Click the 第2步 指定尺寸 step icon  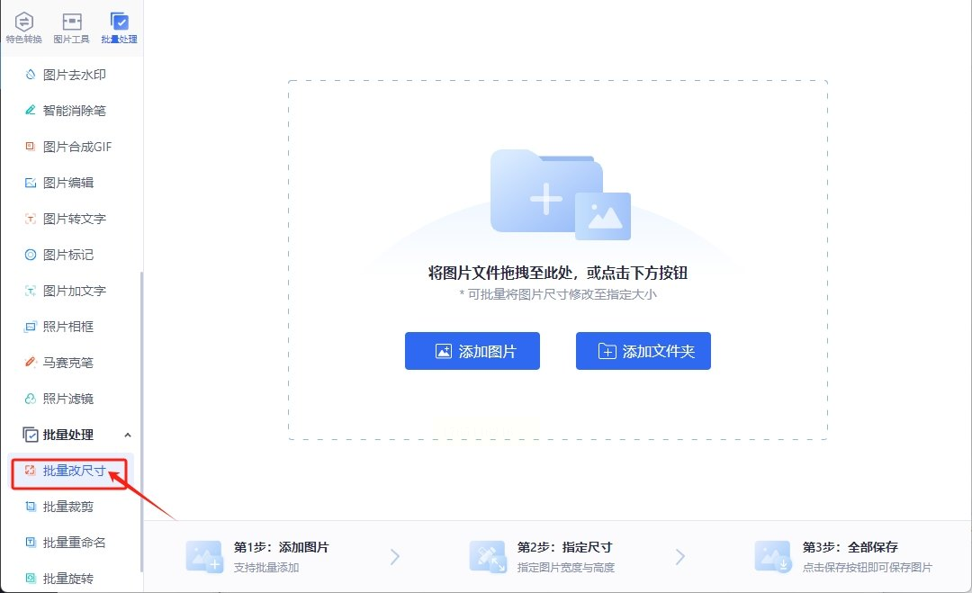click(488, 556)
